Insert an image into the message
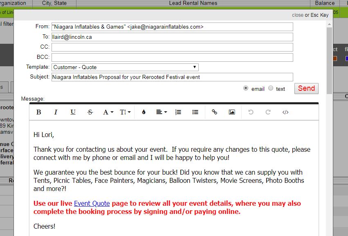This screenshot has height=236, width=348. pyautogui.click(x=232, y=112)
